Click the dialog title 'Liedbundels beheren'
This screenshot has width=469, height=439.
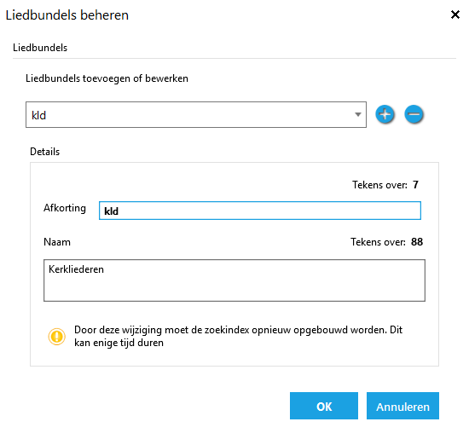67,15
